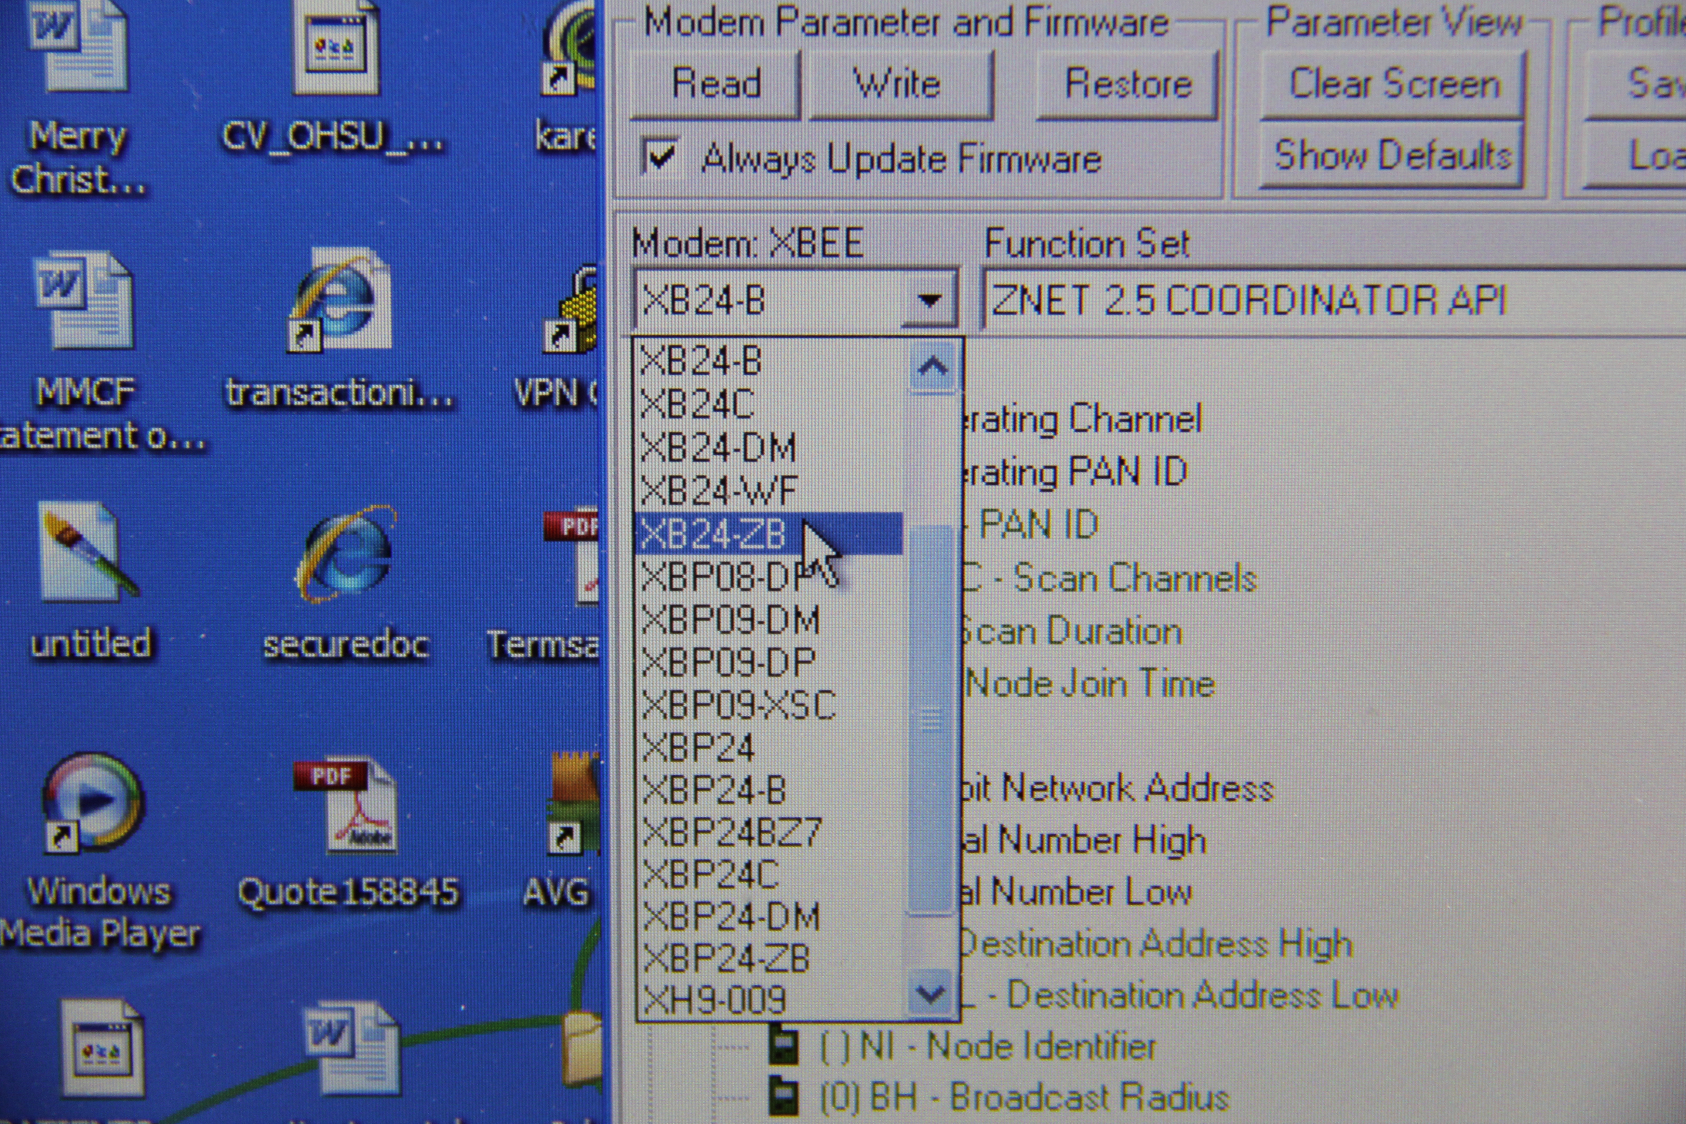Choose XBP24-DM in the modem list
This screenshot has width=1686, height=1124.
coord(770,917)
